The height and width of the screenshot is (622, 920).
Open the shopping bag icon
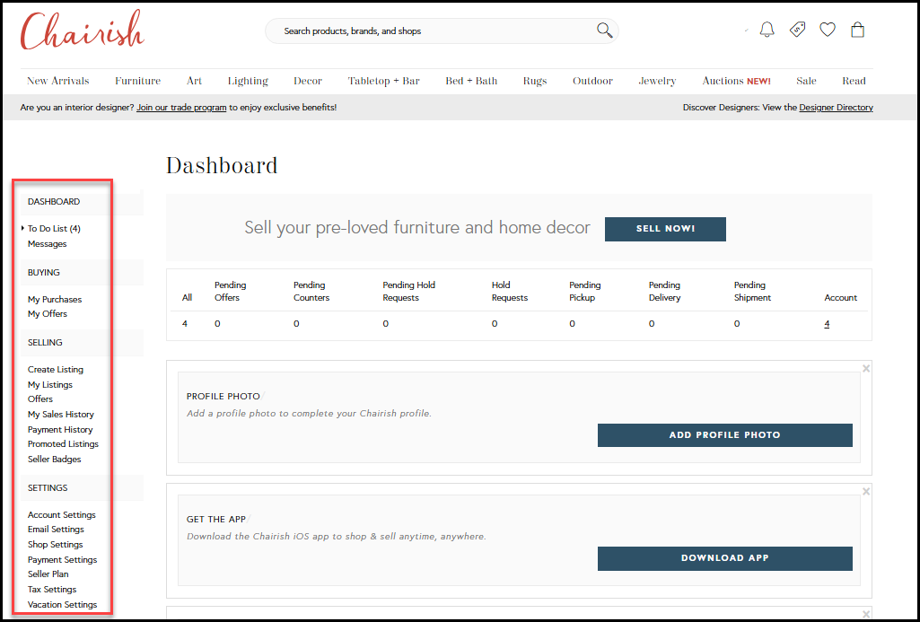(858, 30)
